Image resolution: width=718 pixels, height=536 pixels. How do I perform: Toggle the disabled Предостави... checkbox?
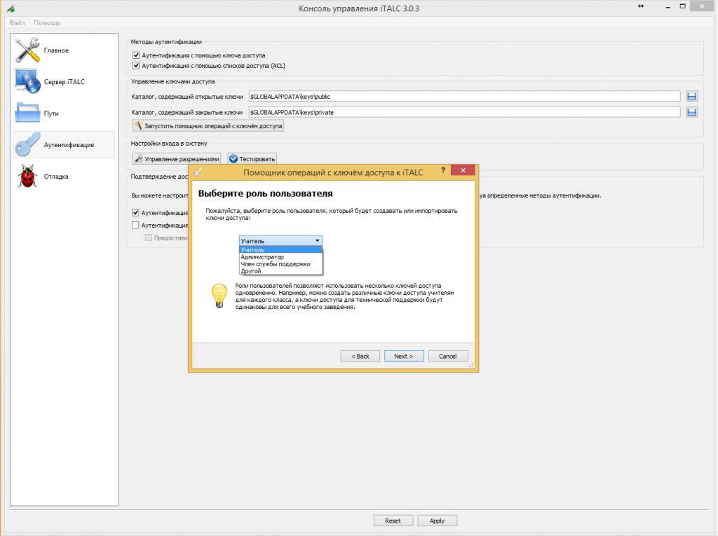pyautogui.click(x=149, y=238)
